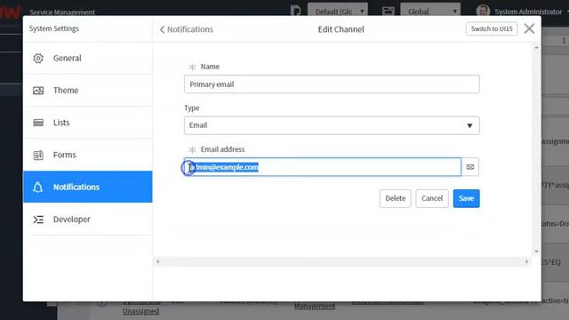The image size is (569, 320).
Task: Open the Type dropdown showing Email
Action: [x=332, y=125]
